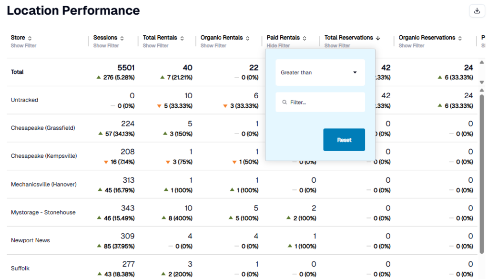The height and width of the screenshot is (279, 488).
Task: Show Filter under Organic Reservations
Action: click(x=411, y=46)
